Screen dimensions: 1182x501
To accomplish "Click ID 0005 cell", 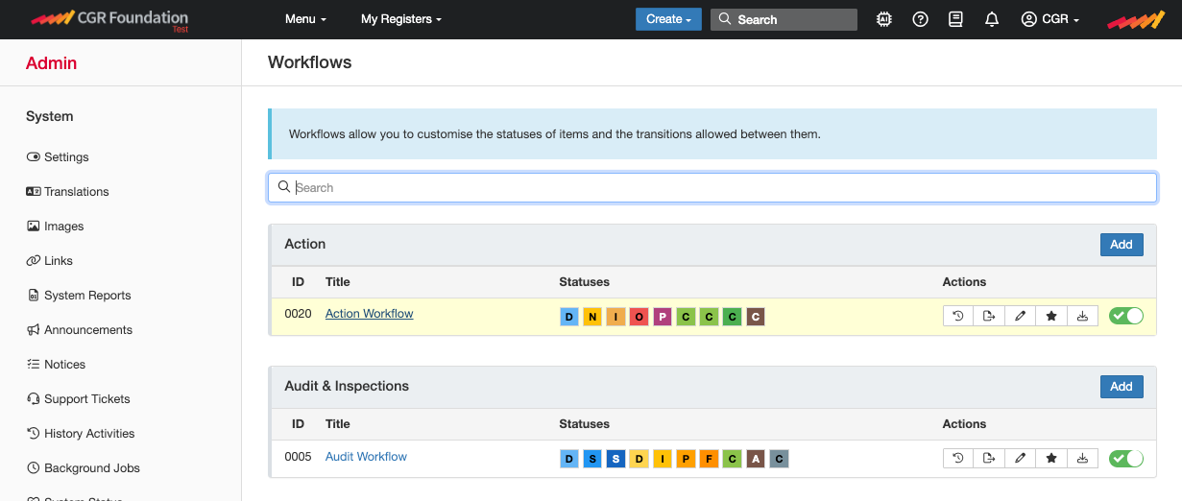I will pyautogui.click(x=298, y=456).
